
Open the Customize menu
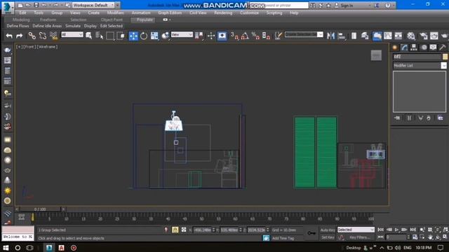point(250,13)
